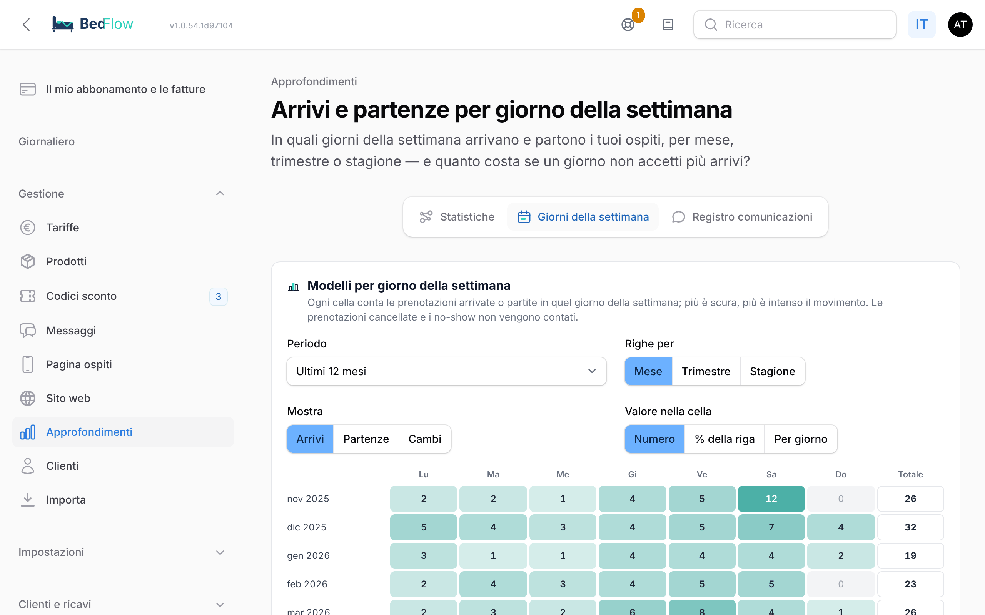Screen dimensions: 985x615
Task: Switch language with the IT button
Action: pos(922,24)
